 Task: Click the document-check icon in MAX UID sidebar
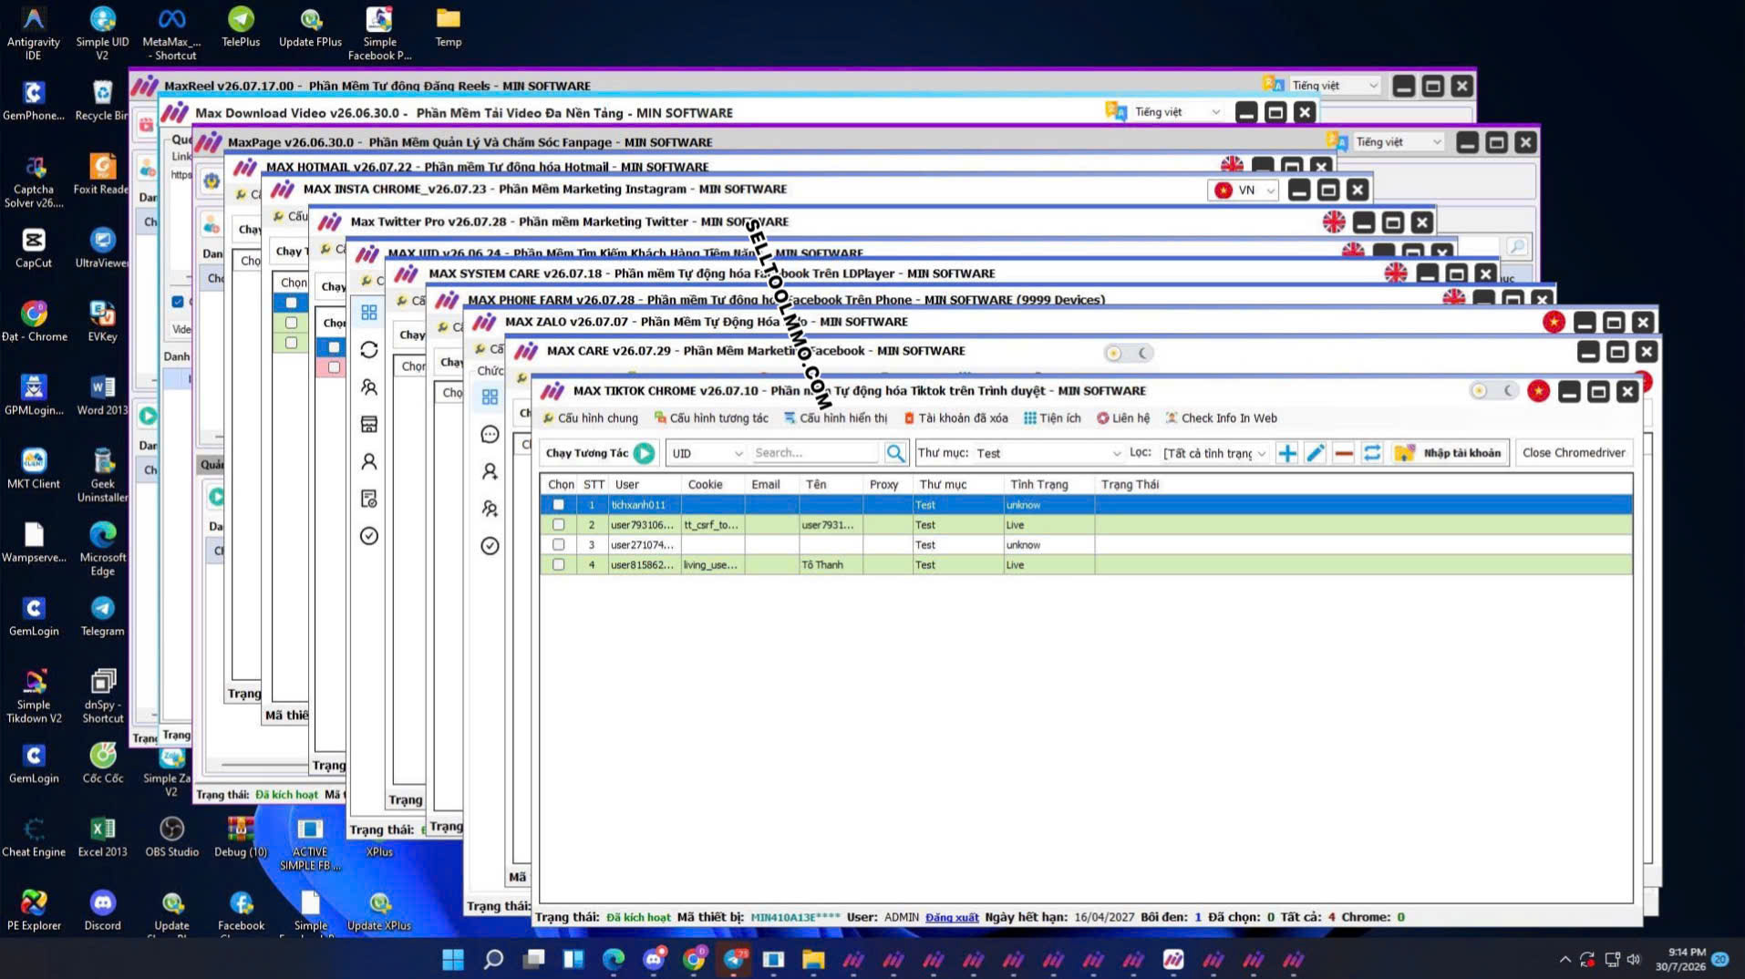368,499
